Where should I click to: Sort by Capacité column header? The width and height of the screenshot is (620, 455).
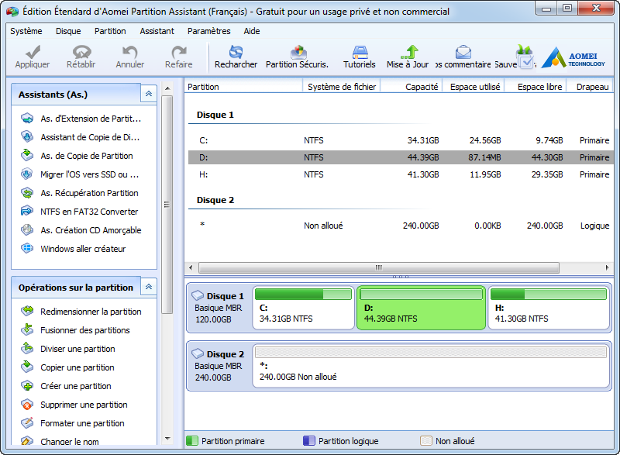(412, 87)
